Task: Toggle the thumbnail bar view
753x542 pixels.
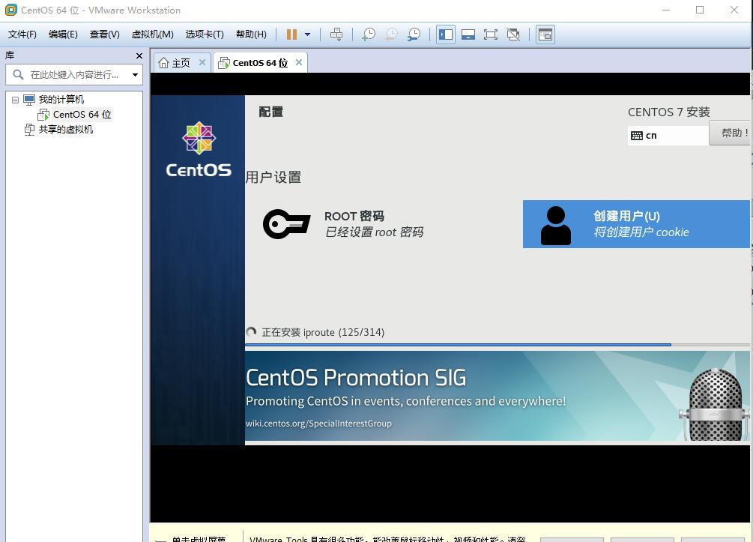Action: click(468, 34)
